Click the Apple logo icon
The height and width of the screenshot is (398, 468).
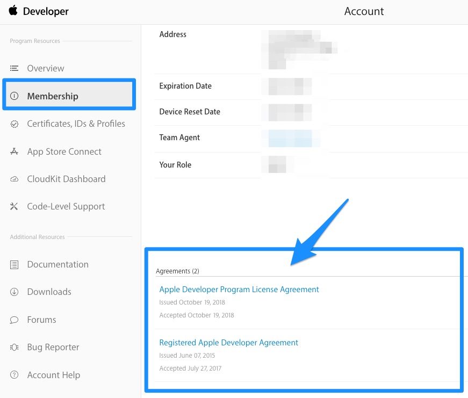click(x=13, y=10)
